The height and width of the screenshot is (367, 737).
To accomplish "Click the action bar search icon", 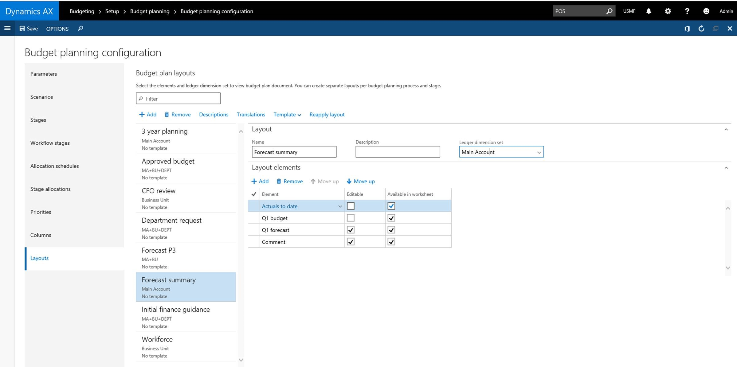I will pyautogui.click(x=80, y=28).
